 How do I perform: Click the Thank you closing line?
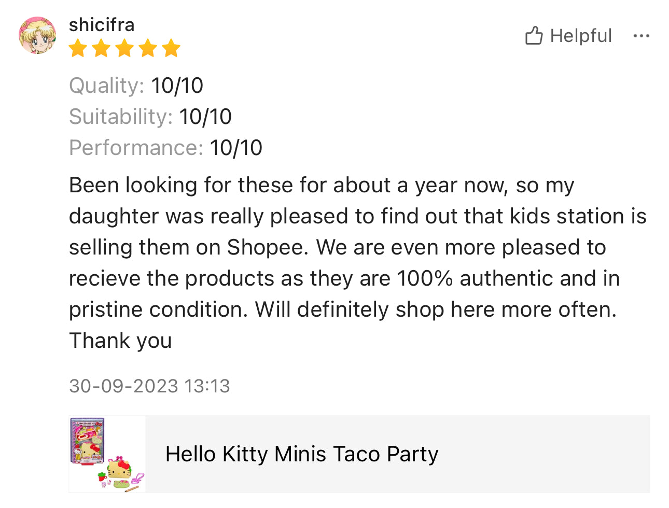120,341
